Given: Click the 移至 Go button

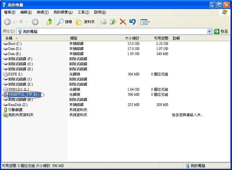Looking at the screenshot, I should pyautogui.click(x=221, y=31).
